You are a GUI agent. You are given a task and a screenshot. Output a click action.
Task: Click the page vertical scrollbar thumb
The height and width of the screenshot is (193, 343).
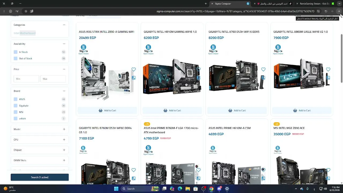click(x=341, y=58)
